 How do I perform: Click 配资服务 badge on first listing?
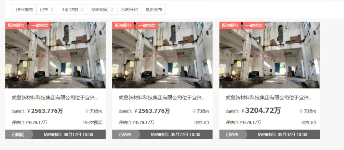[16, 25]
